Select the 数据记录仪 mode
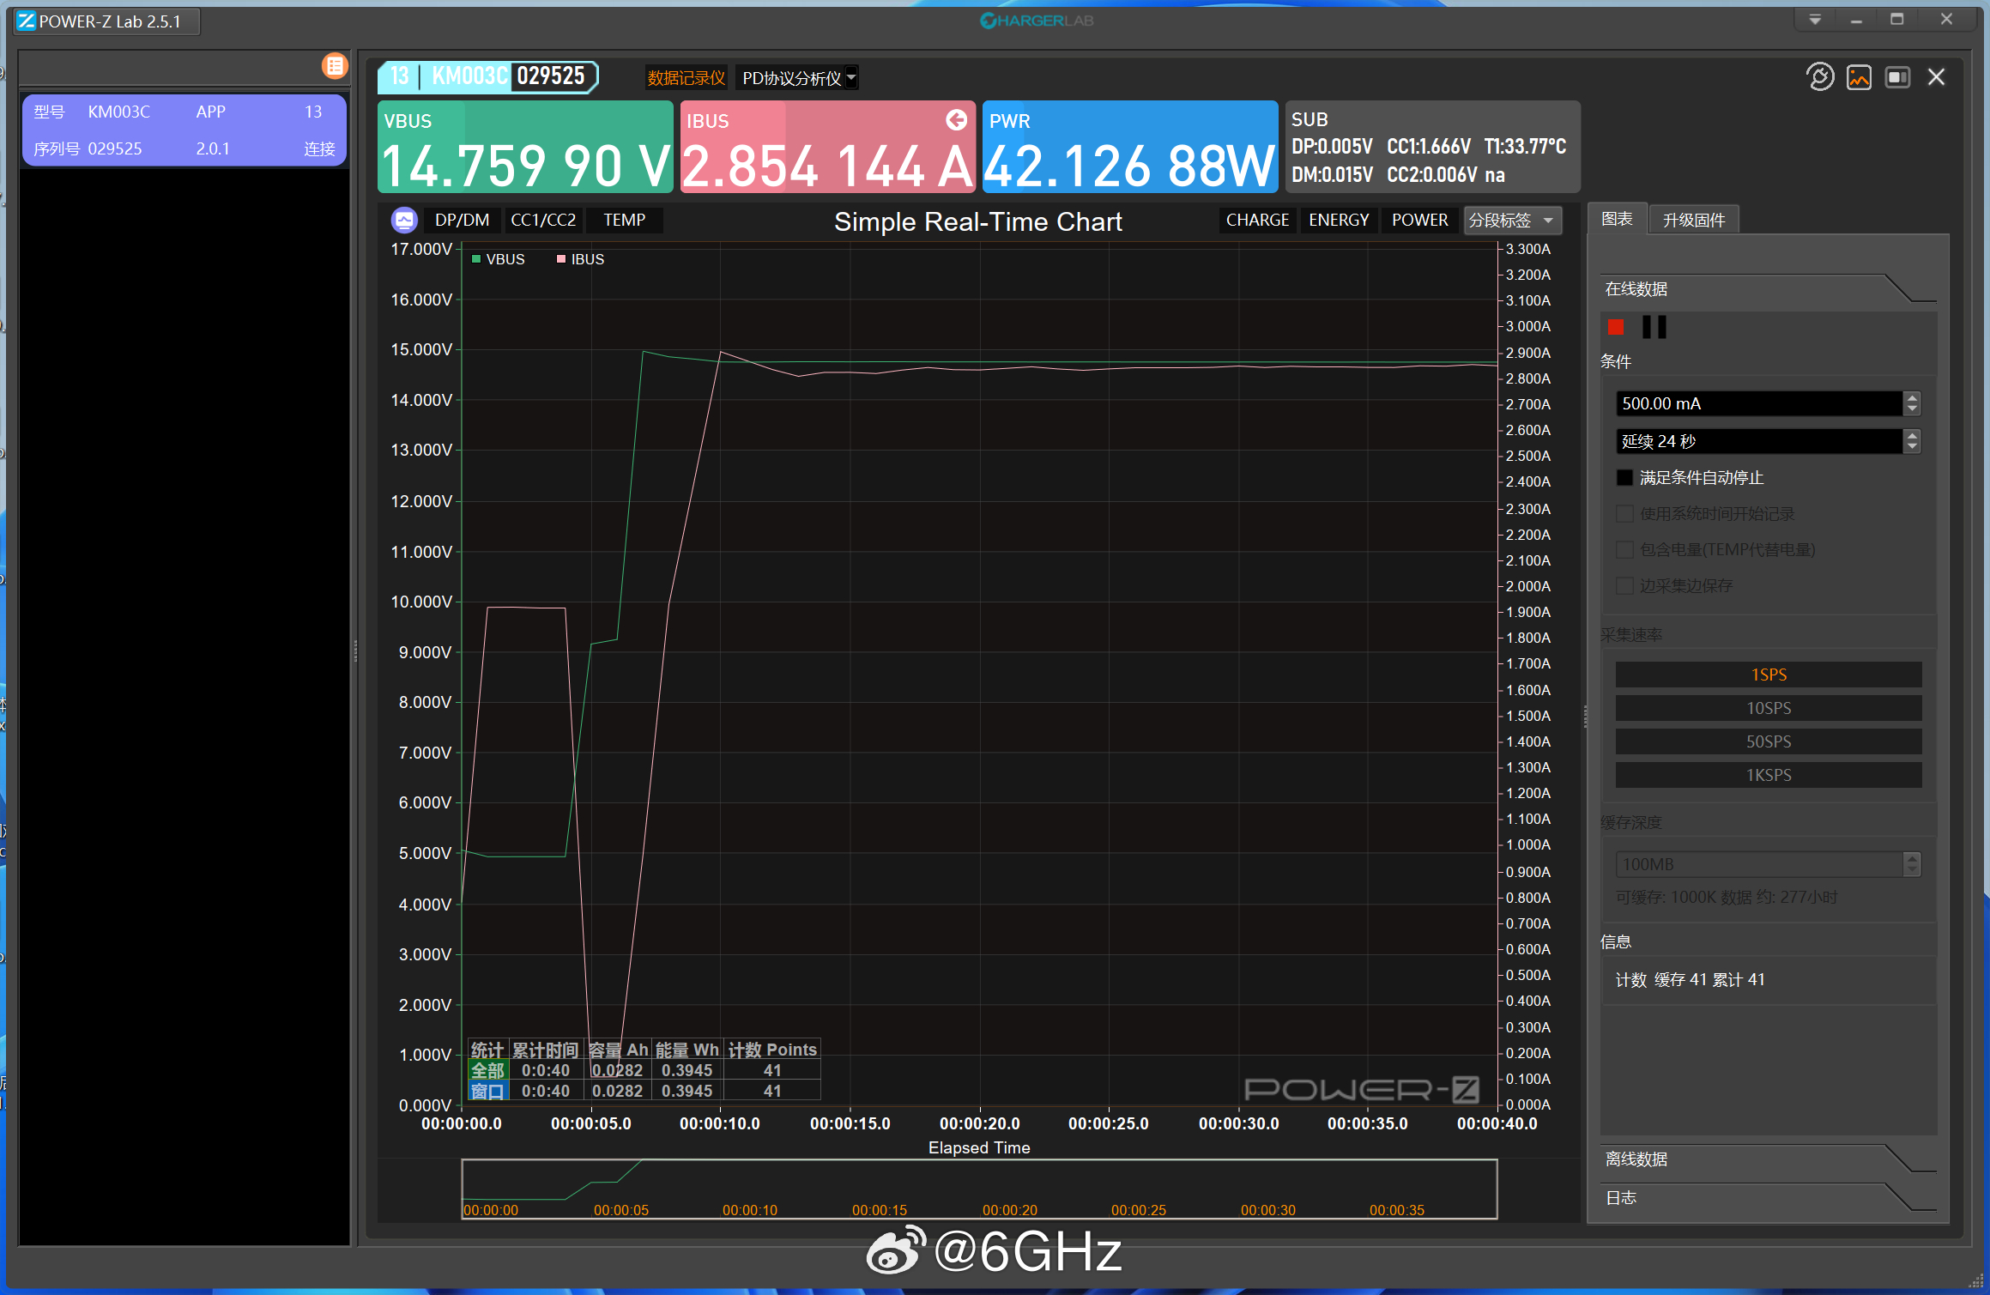The image size is (1990, 1295). tap(686, 78)
